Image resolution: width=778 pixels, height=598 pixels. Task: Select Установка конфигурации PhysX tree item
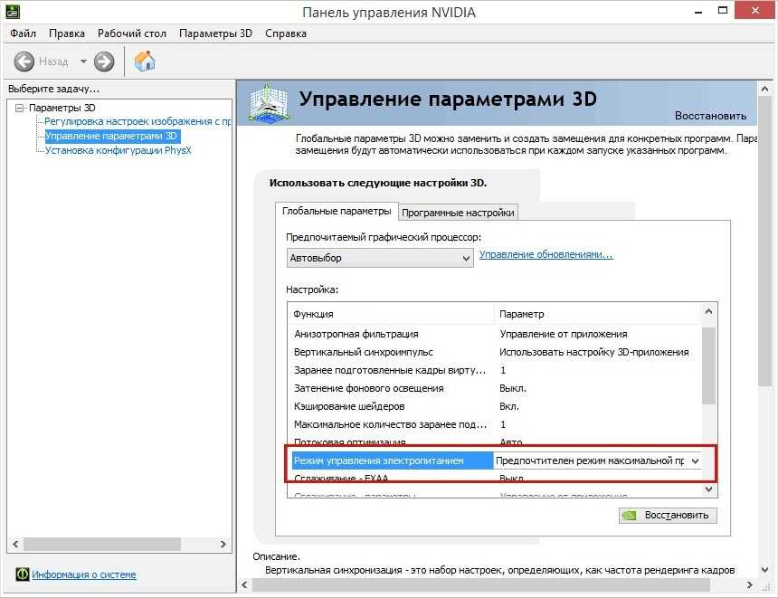click(x=119, y=150)
